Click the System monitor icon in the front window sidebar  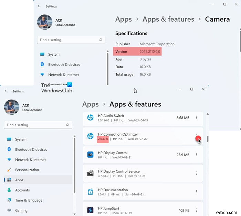pos(9,139)
